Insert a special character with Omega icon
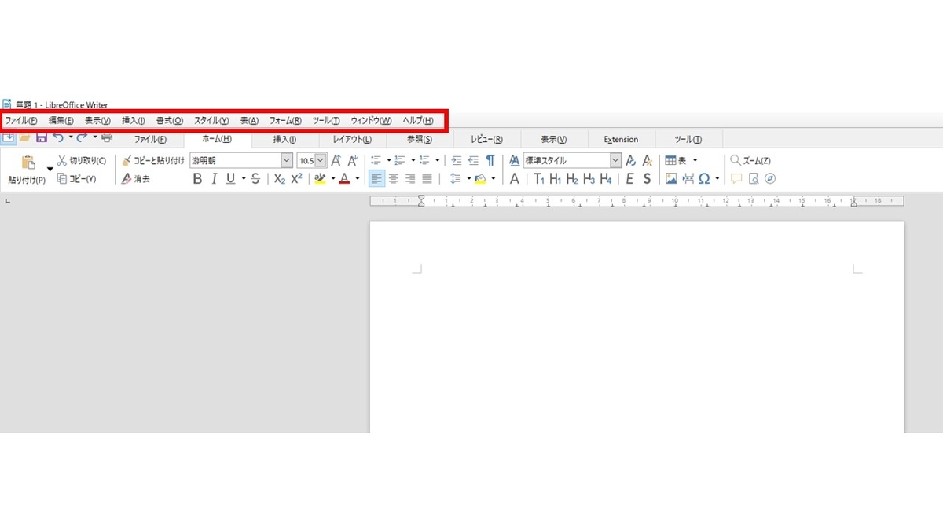 [x=705, y=178]
